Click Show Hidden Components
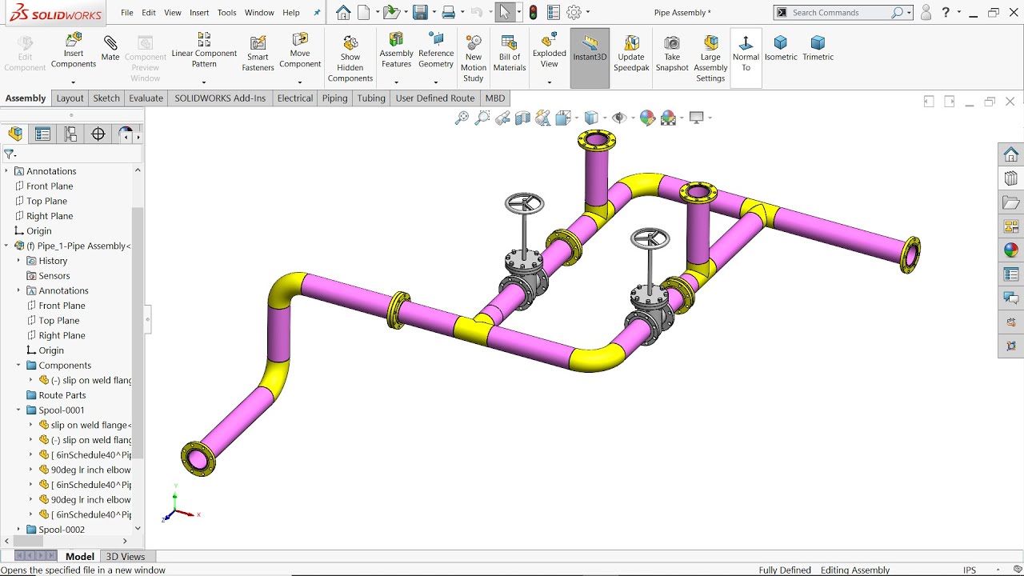The height and width of the screenshot is (576, 1024). coord(350,58)
